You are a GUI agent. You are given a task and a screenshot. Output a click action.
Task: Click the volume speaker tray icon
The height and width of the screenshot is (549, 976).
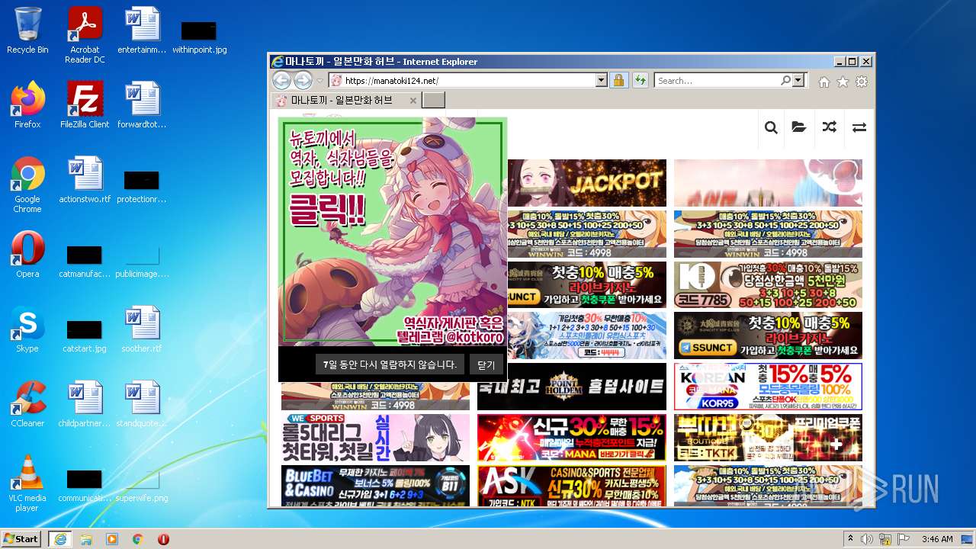tap(867, 539)
